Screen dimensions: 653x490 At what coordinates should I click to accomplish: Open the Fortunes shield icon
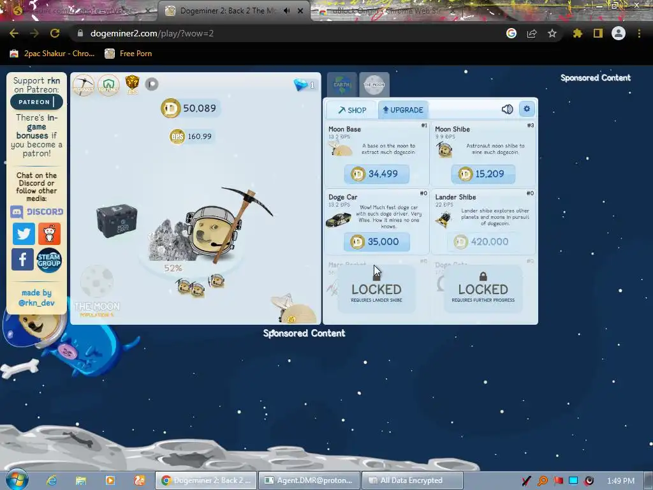point(108,85)
